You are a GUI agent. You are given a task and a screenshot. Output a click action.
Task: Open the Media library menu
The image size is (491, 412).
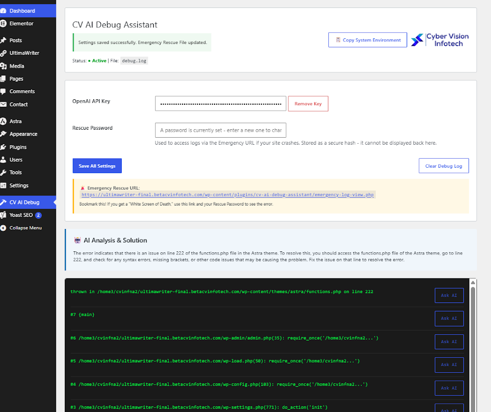click(28, 66)
